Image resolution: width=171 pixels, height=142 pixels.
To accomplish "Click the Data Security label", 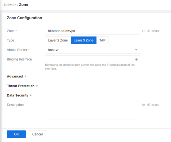I will 18,95.
